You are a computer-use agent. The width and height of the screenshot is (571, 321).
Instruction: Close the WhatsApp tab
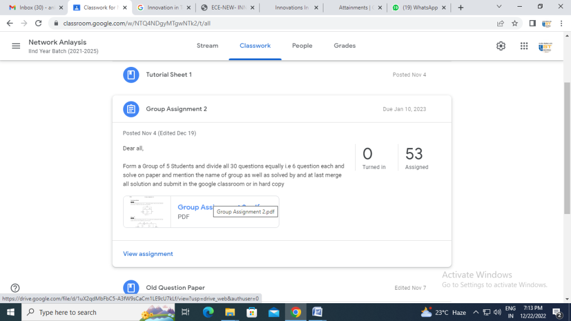pyautogui.click(x=443, y=8)
